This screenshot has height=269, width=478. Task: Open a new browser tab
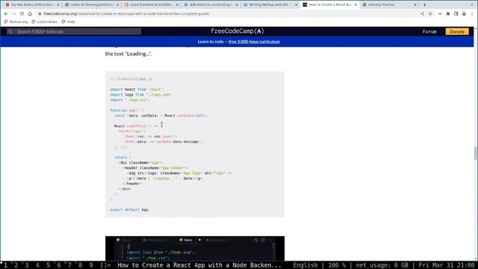[425, 4]
